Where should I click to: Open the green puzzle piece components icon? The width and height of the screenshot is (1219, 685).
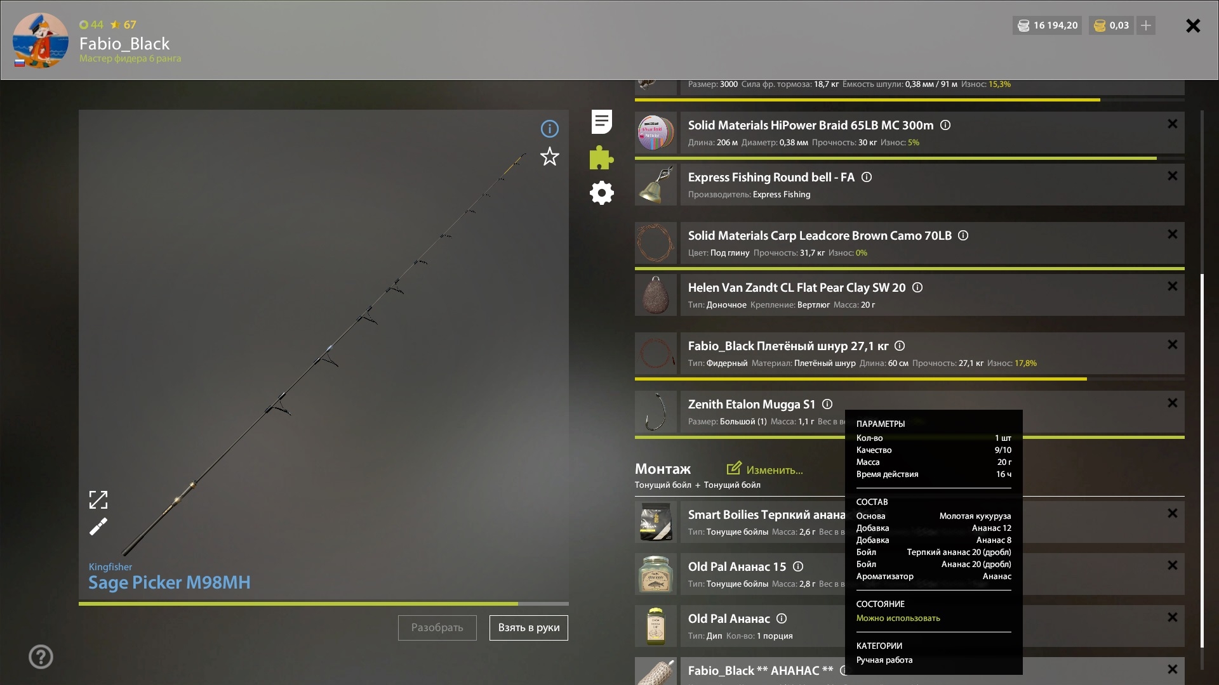[x=601, y=157]
